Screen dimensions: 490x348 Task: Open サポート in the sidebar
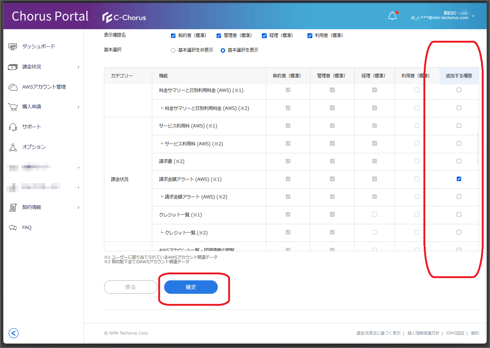click(x=31, y=127)
